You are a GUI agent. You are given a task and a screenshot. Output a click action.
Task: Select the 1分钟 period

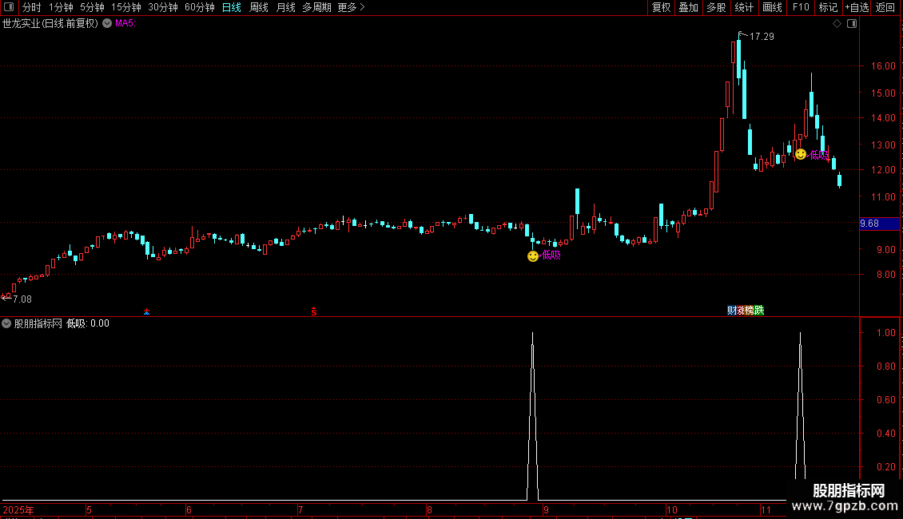61,7
